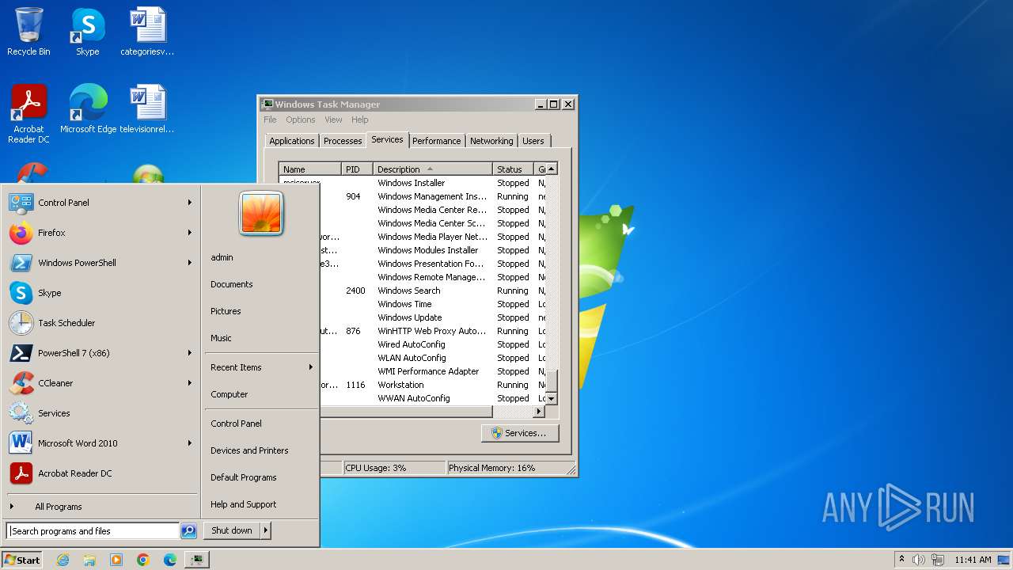Sort services by Description column
The image size is (1013, 570).
coord(433,169)
